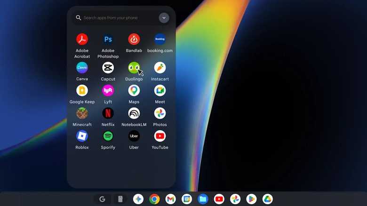This screenshot has height=206, width=367.
Task: Open the Google launcher button on the shelf
Action: 102,199
